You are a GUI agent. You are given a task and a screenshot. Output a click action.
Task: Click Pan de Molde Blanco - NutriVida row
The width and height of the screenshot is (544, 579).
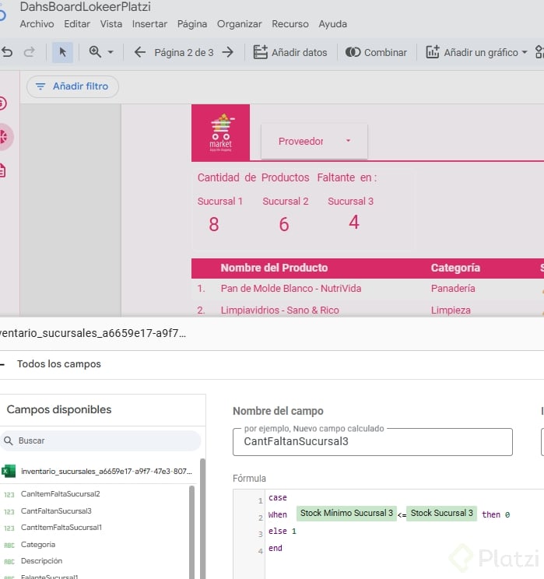291,289
